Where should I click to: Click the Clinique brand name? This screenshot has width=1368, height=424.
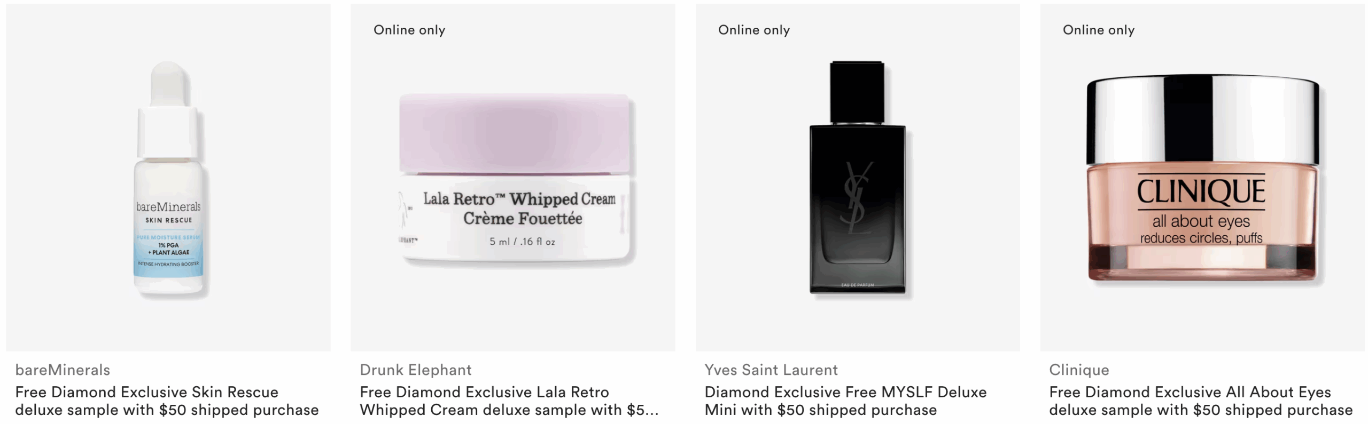pyautogui.click(x=1079, y=370)
